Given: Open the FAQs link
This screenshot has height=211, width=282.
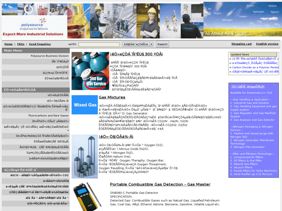Looking at the screenshot, I should pyautogui.click(x=21, y=44).
